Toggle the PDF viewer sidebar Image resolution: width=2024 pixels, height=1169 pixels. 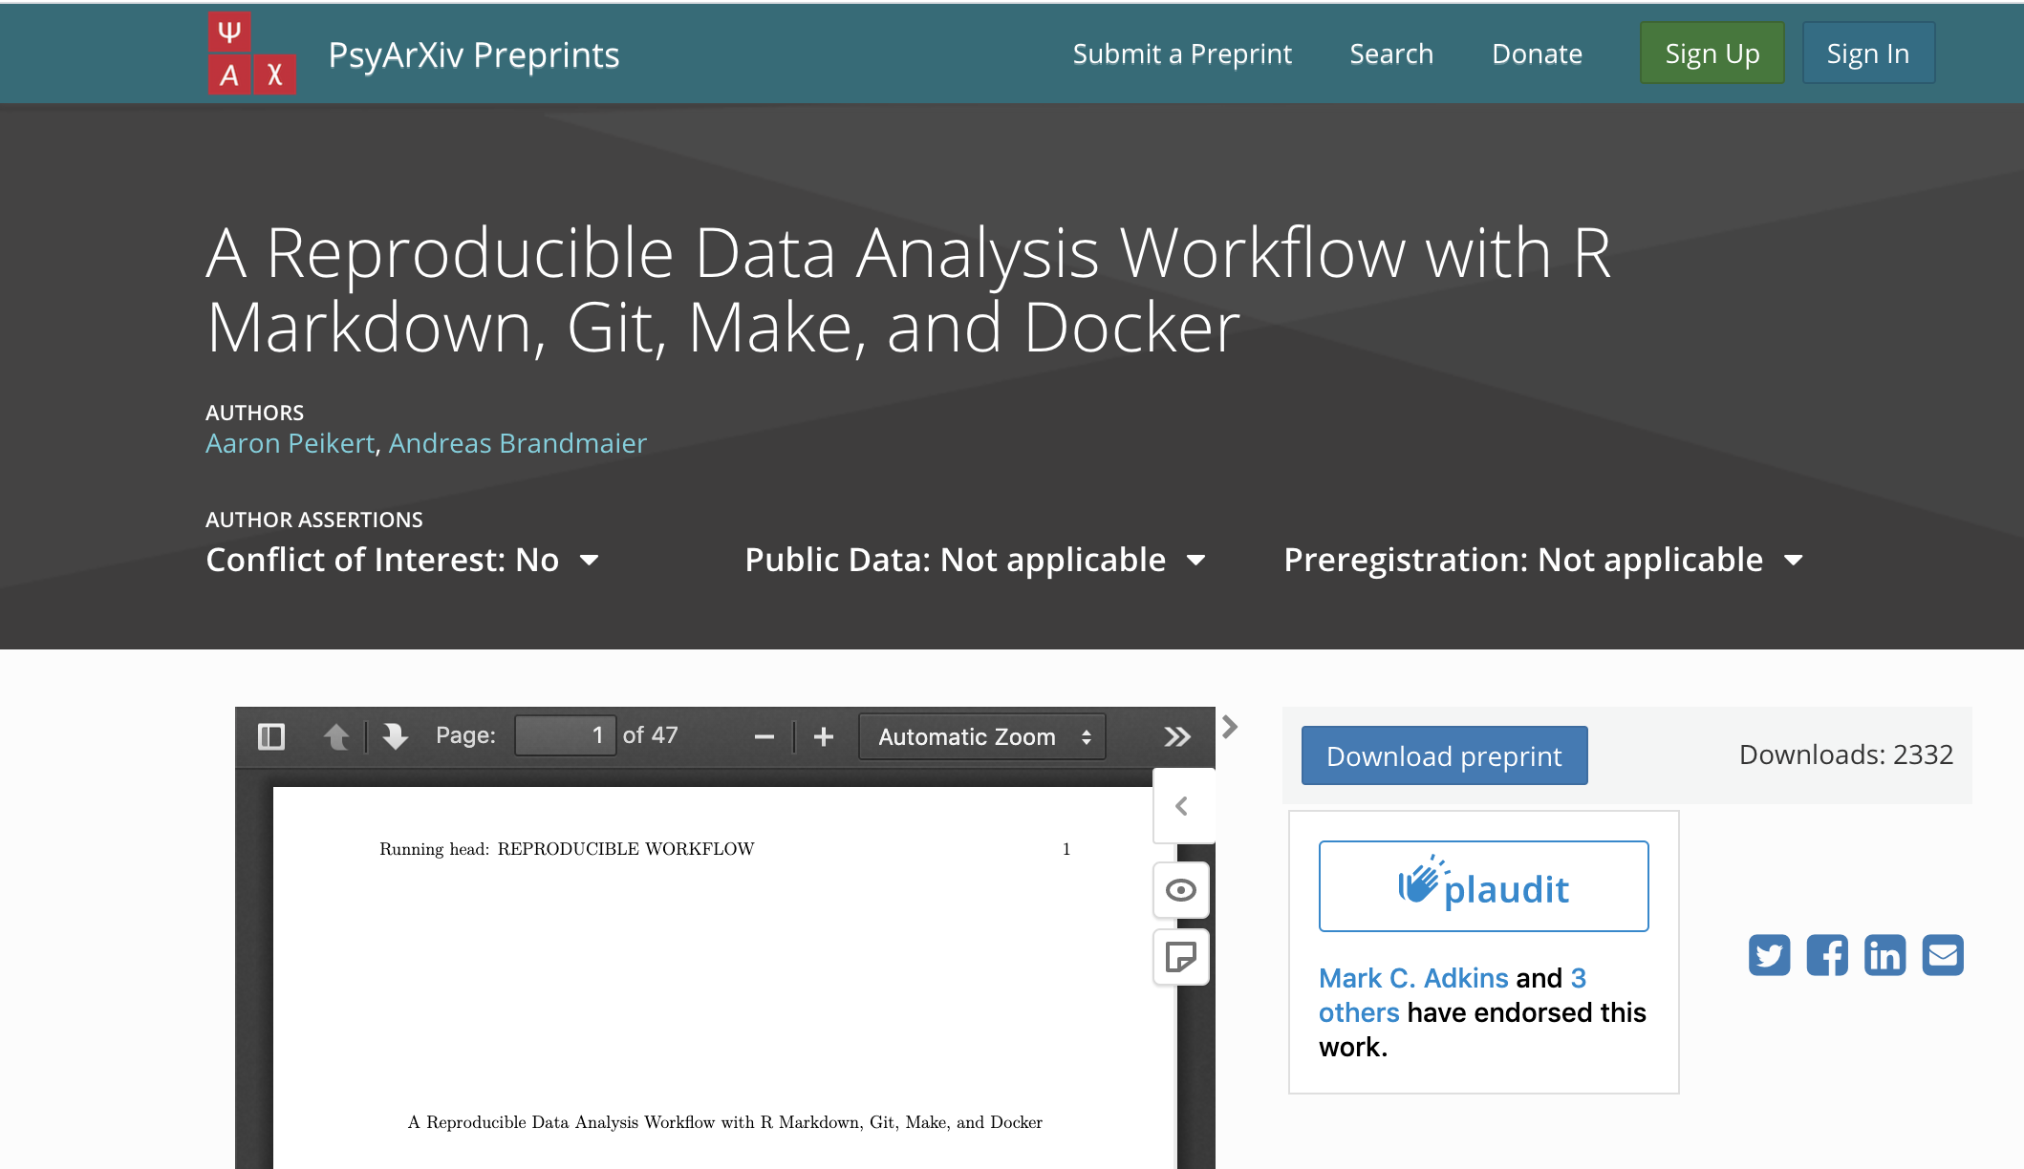click(271, 736)
